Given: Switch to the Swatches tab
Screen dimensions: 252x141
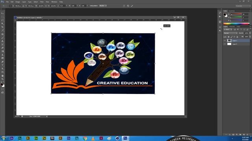Looking at the screenshot, I should (x=232, y=11).
